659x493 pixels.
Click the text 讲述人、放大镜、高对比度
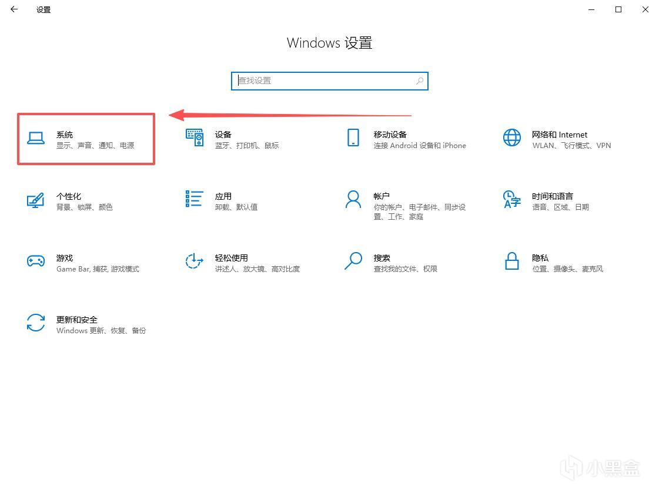(257, 269)
